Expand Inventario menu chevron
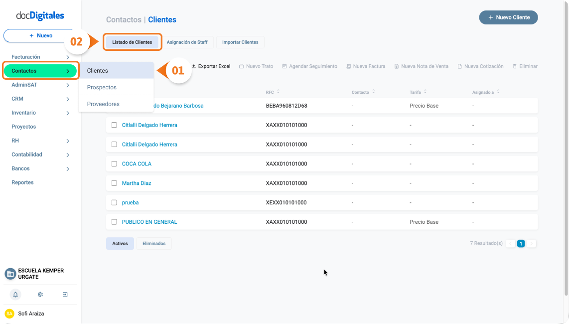This screenshot has height=324, width=569. (68, 113)
